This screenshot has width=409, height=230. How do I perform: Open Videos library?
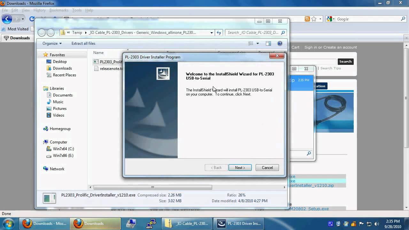(x=58, y=115)
